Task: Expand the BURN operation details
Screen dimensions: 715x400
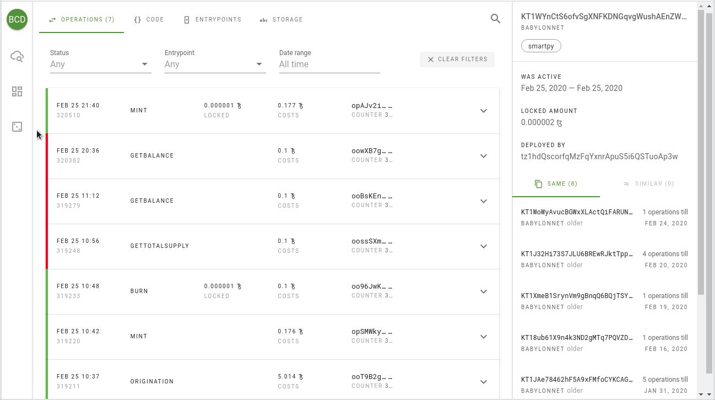Action: point(484,291)
